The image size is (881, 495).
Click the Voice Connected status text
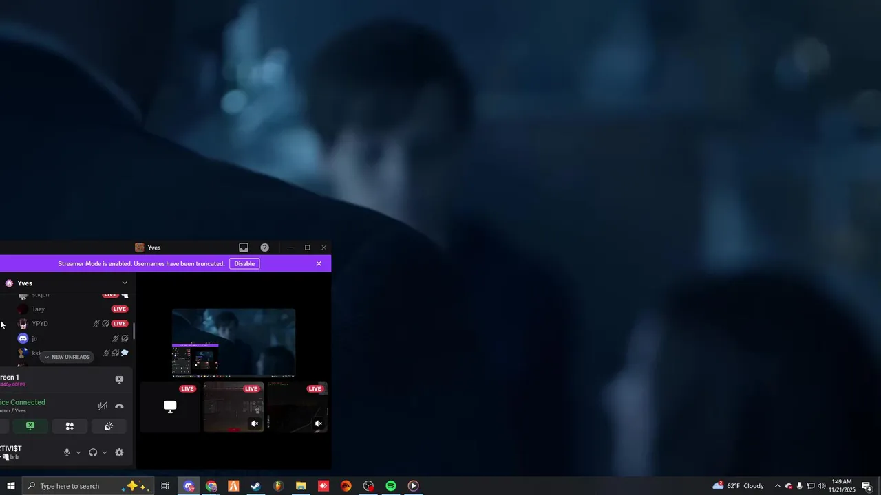tap(23, 402)
